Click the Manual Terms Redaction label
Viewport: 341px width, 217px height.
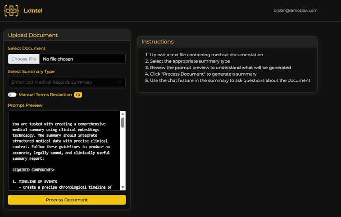click(45, 95)
